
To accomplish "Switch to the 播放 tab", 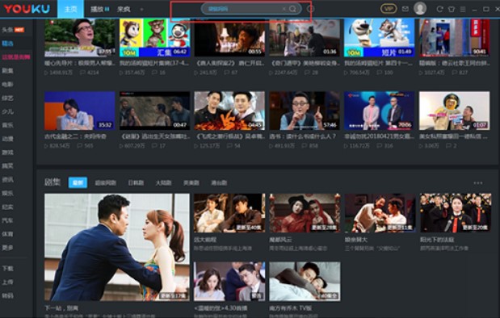I will click(99, 9).
